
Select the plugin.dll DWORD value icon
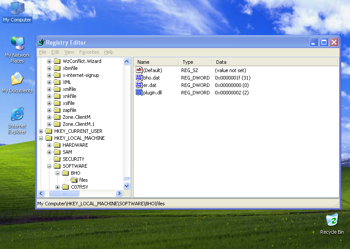(x=139, y=92)
